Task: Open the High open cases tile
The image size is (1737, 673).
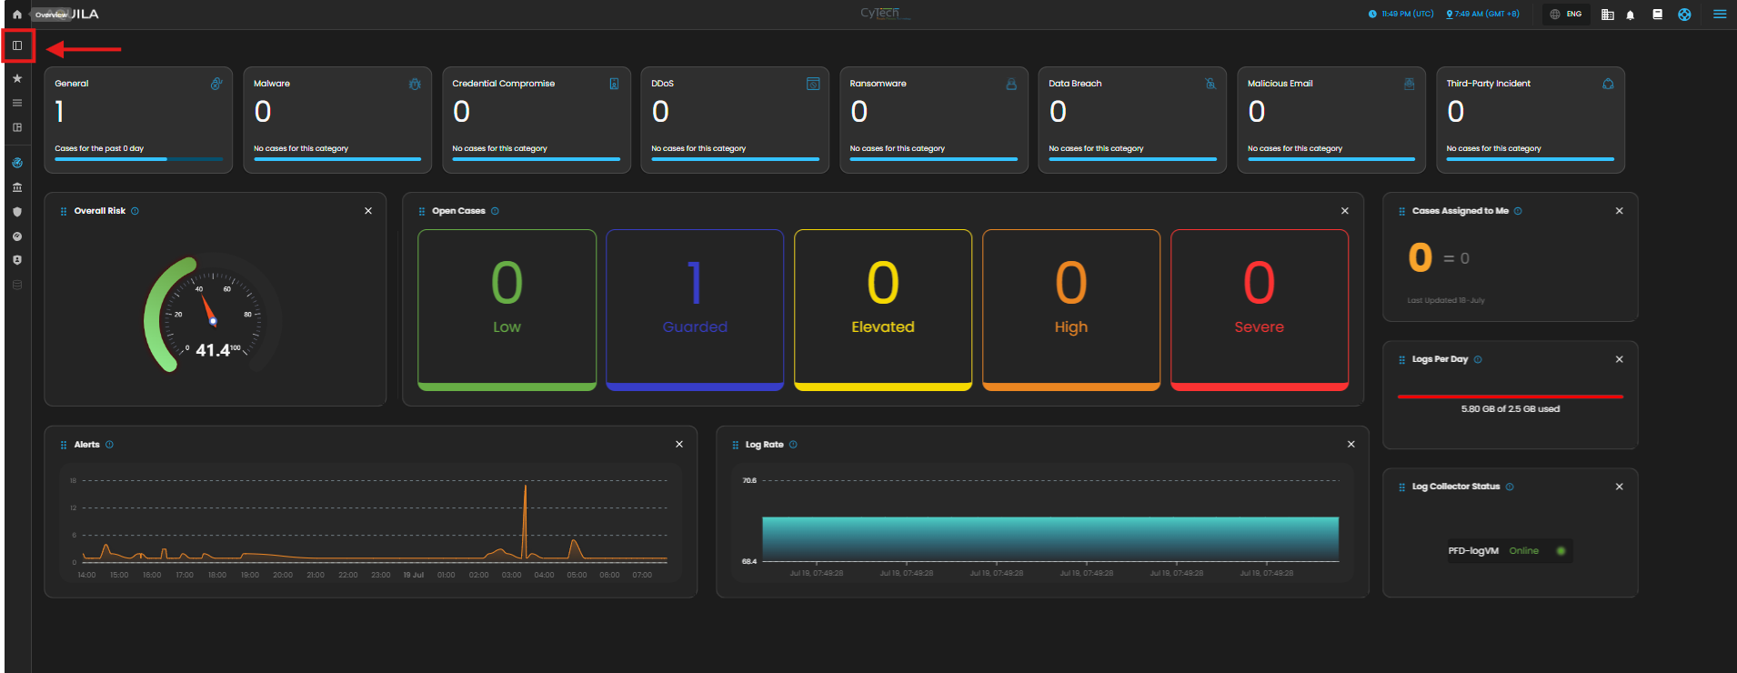Action: point(1071,310)
